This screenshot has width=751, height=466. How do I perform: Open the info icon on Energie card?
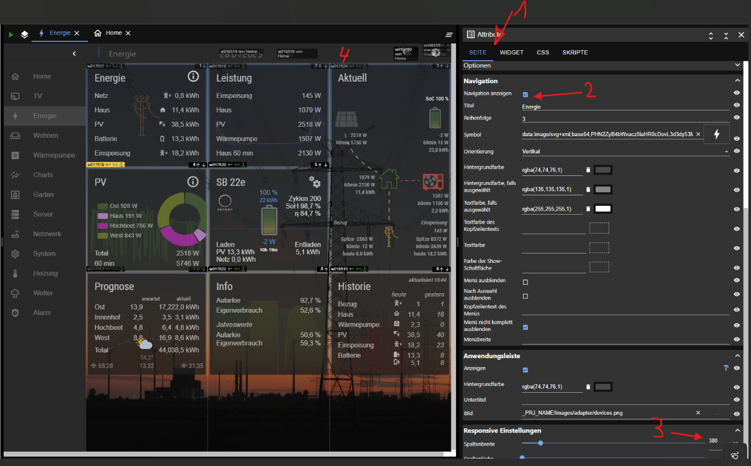point(193,76)
